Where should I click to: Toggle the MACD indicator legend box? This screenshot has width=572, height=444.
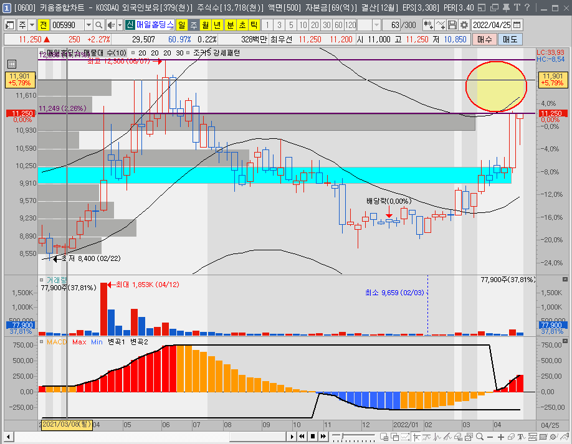click(41, 342)
